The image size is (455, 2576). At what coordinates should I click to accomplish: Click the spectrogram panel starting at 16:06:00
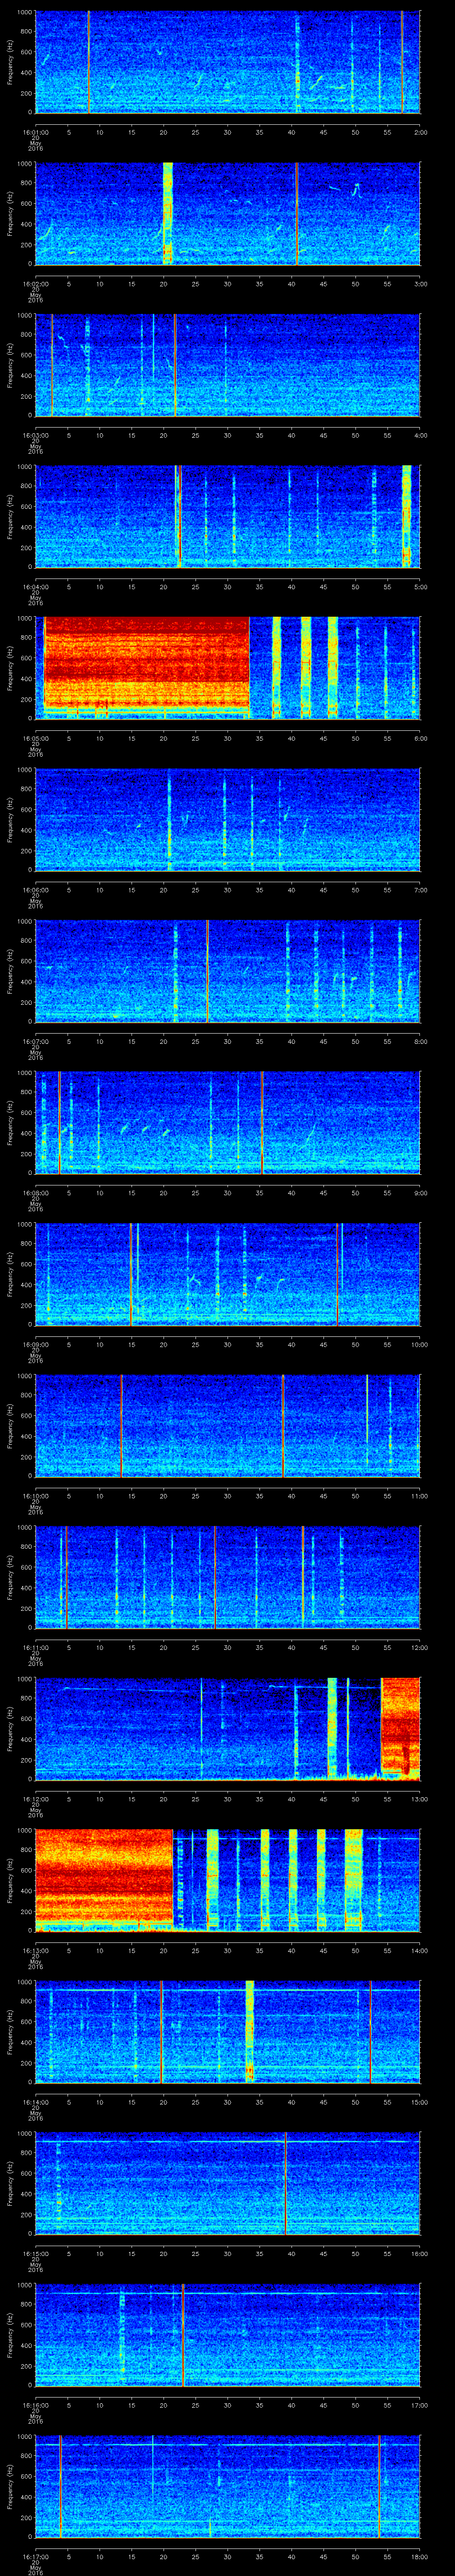tap(227, 819)
